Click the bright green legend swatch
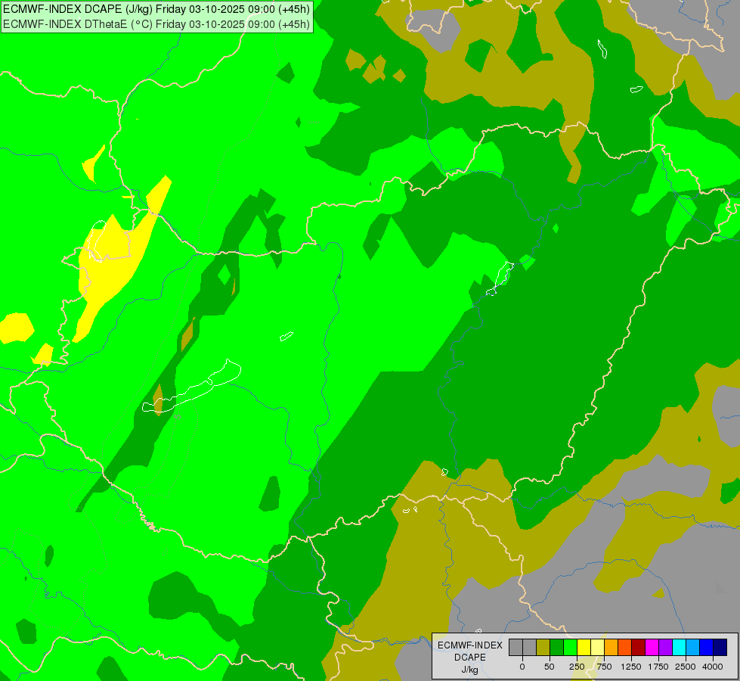This screenshot has height=681, width=740. tap(570, 648)
